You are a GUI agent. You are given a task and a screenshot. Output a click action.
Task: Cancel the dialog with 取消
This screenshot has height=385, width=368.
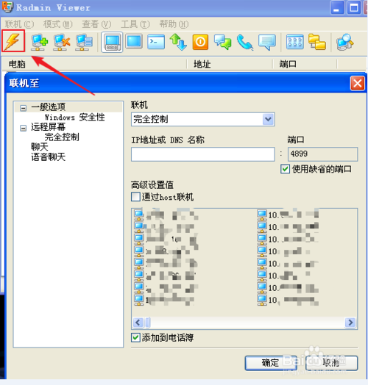(331, 363)
